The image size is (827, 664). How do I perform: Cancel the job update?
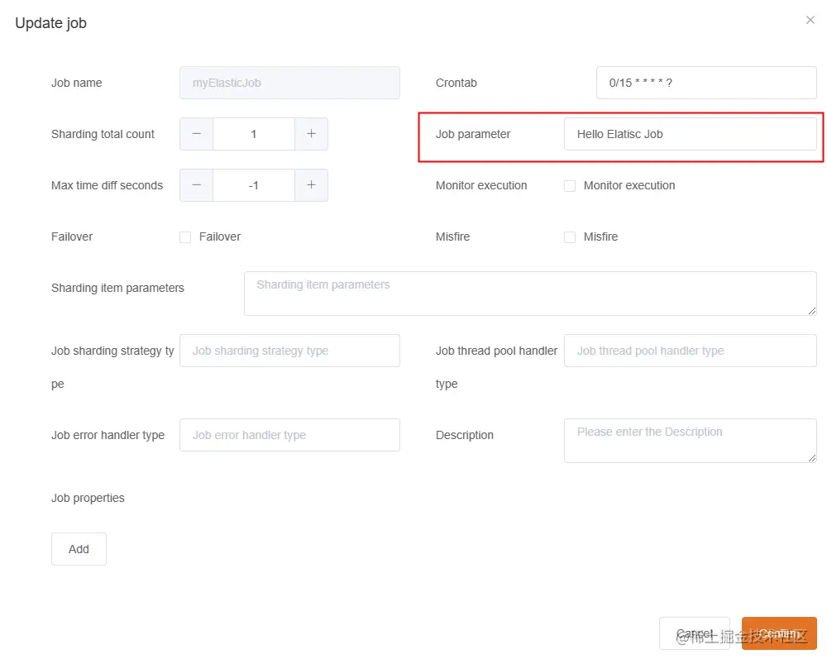694,633
